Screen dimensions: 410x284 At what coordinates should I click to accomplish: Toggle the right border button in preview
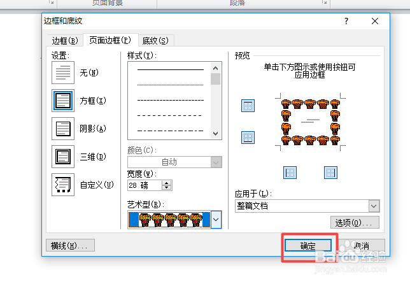[330, 173]
